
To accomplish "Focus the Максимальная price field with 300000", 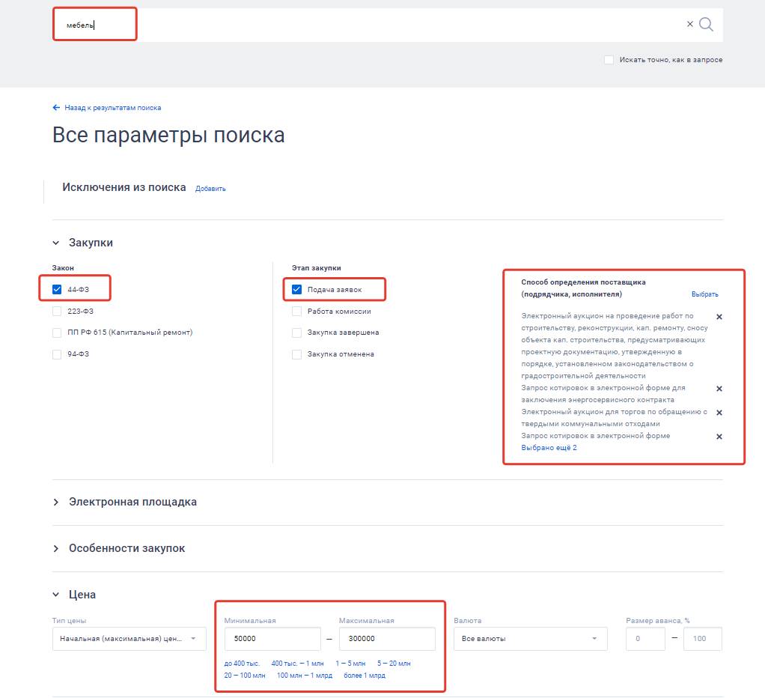I will (387, 638).
